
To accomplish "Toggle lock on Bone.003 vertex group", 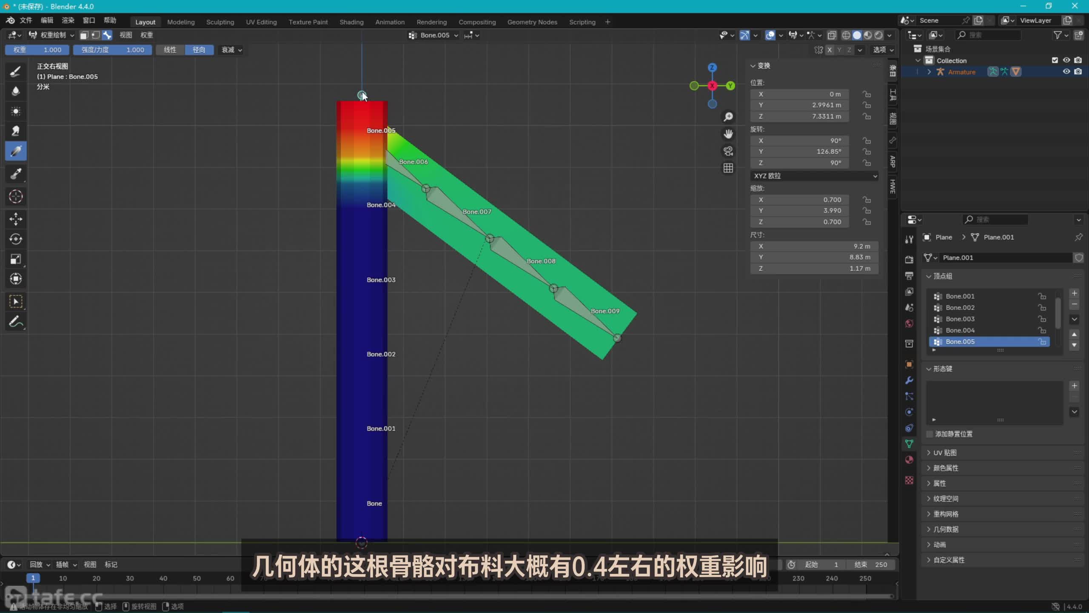I will point(1042,319).
